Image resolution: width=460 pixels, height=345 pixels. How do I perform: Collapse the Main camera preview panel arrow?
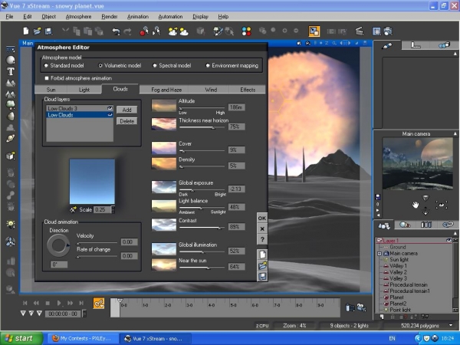click(x=455, y=133)
